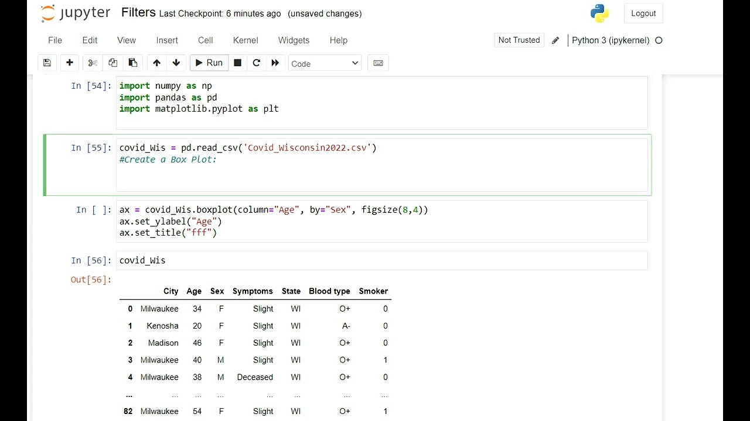Open the command palette keyboard icon

pyautogui.click(x=378, y=63)
